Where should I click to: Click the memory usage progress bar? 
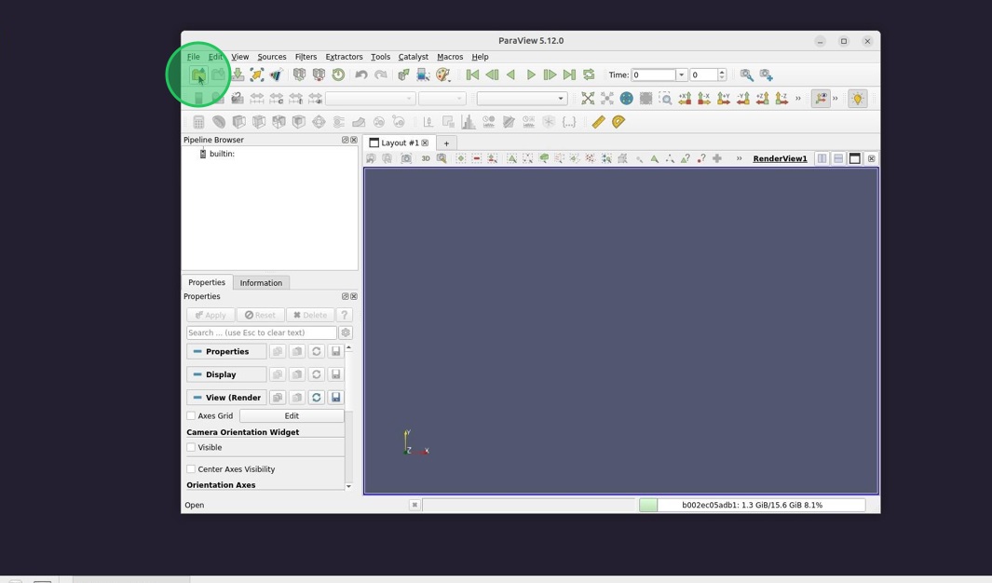[752, 505]
